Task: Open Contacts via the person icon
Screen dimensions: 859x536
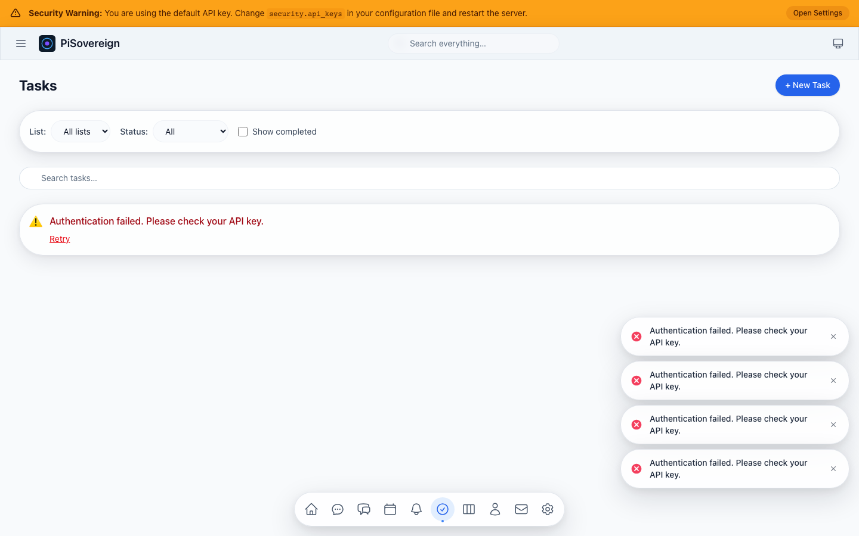Action: click(495, 509)
